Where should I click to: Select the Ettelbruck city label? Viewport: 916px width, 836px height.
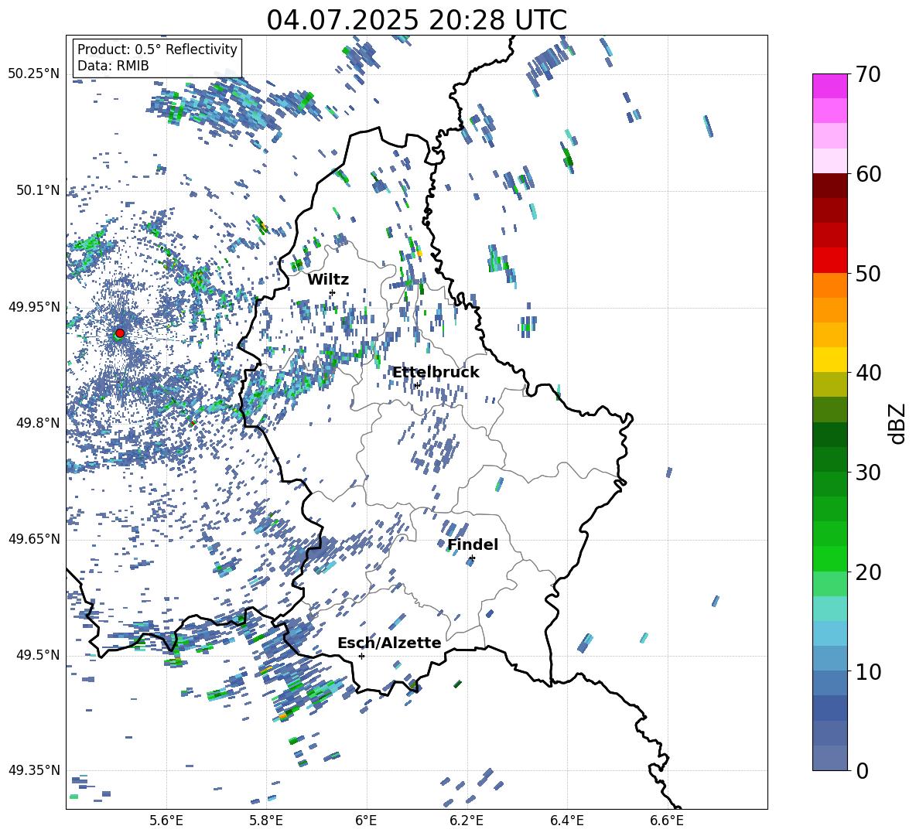coord(436,373)
